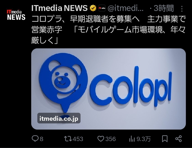Open view analytics bar chart icon
The width and height of the screenshot is (192, 148).
(x=132, y=139)
